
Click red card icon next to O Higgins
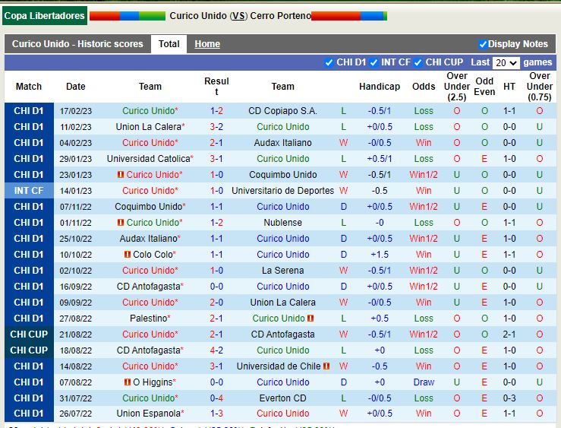[x=127, y=382]
